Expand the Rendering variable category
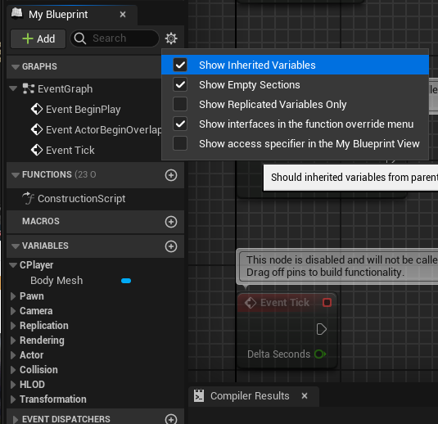 click(13, 341)
